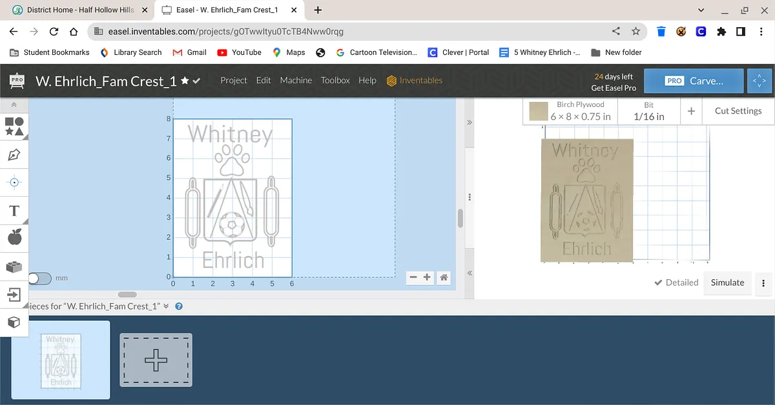Click the Whitney text on canvas
Viewport: 775px width, 405px height.
230,135
